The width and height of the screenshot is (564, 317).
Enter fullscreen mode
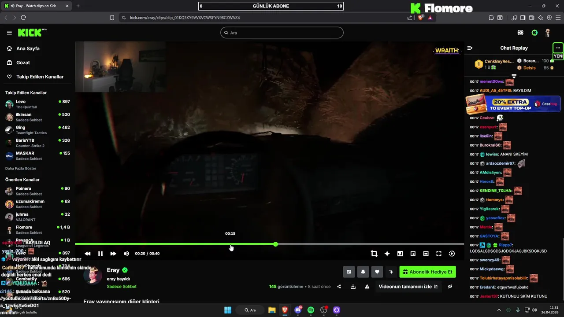[x=439, y=254]
